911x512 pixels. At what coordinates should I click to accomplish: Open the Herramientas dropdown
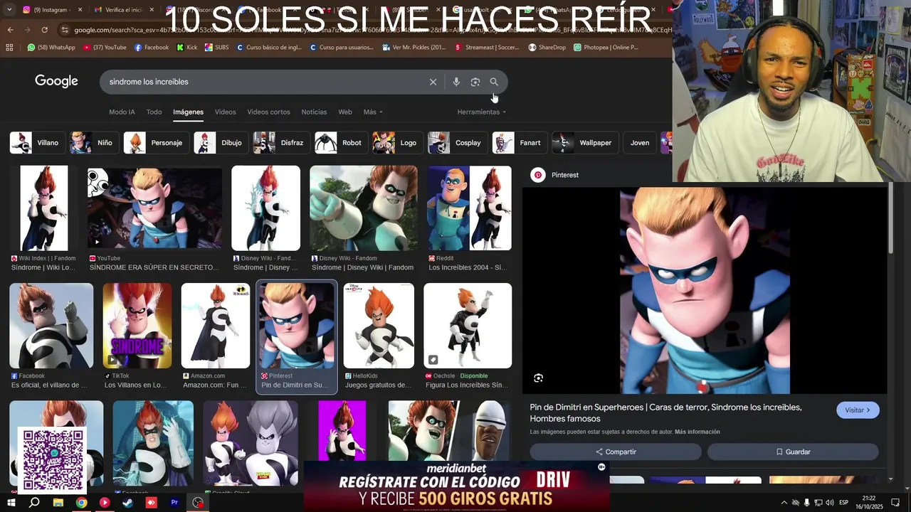(x=482, y=112)
